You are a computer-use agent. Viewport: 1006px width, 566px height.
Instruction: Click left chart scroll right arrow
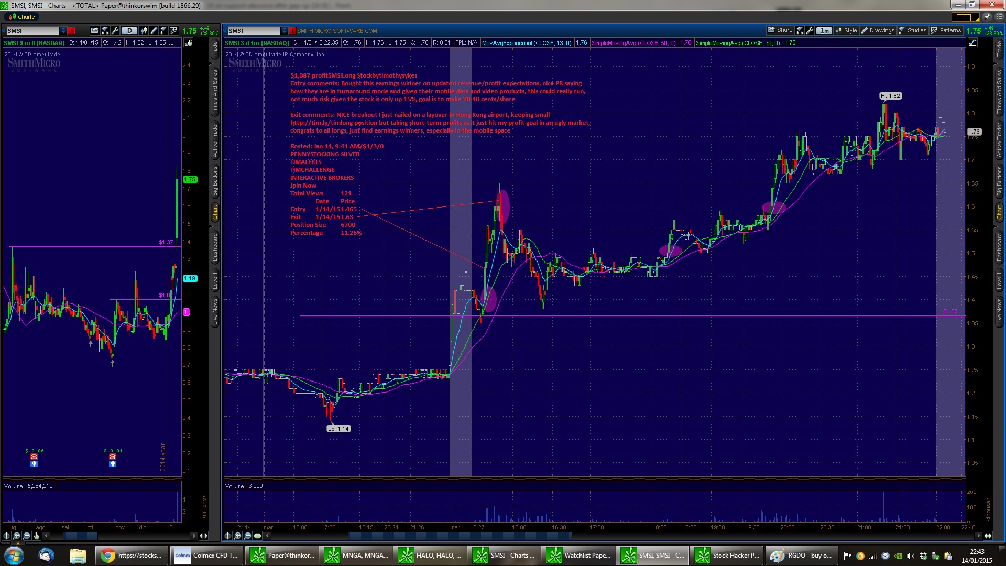click(x=194, y=536)
